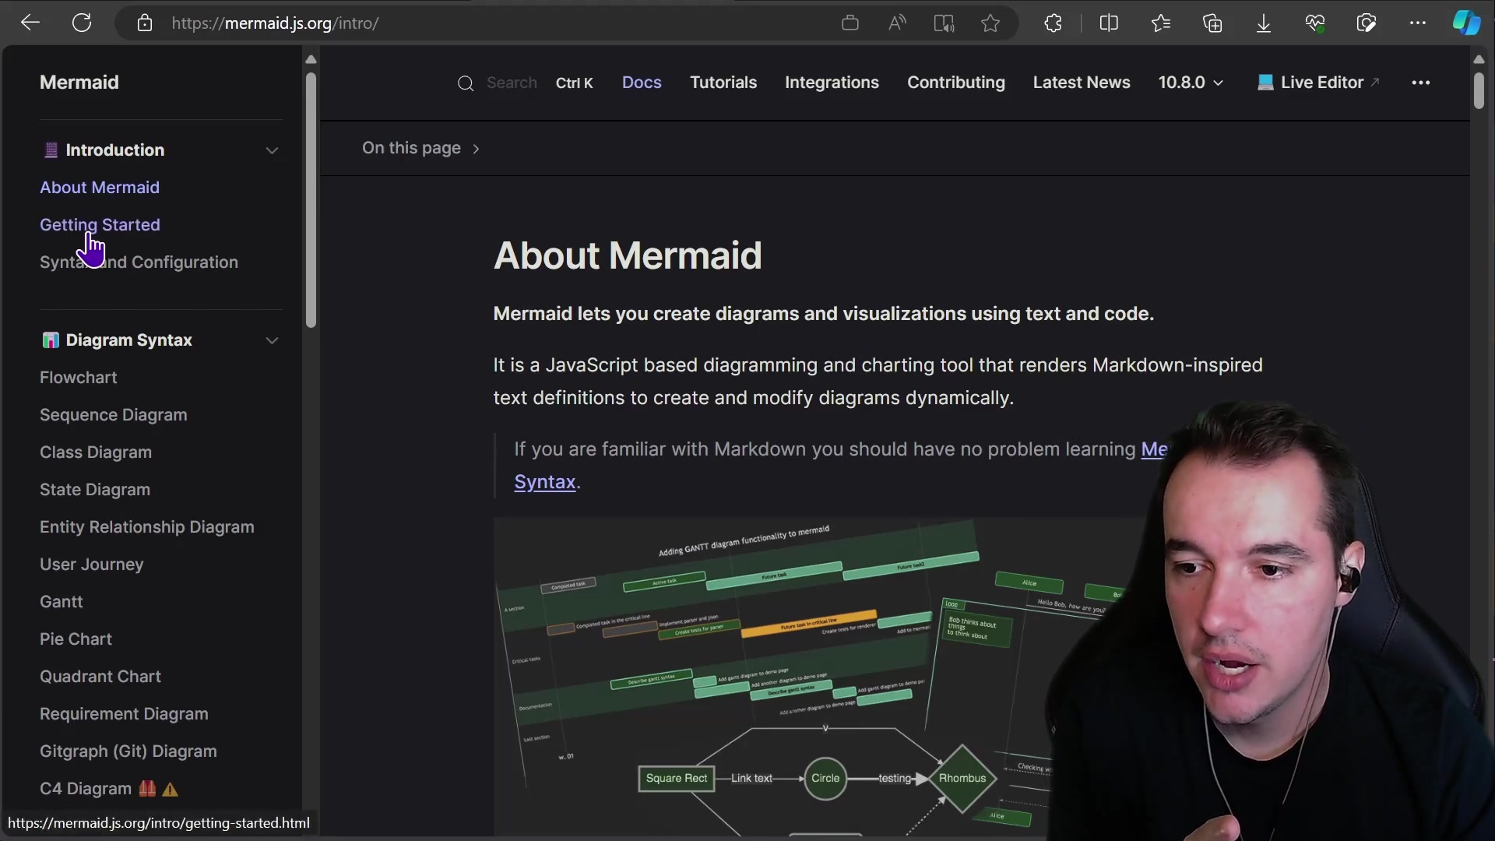Open the User Journey docs page
This screenshot has height=841, width=1495.
[91, 565]
